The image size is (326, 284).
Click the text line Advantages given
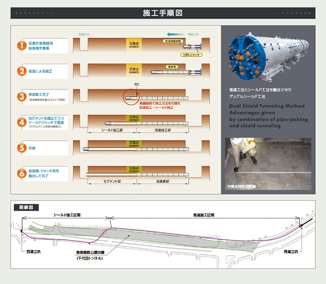pyautogui.click(x=252, y=112)
